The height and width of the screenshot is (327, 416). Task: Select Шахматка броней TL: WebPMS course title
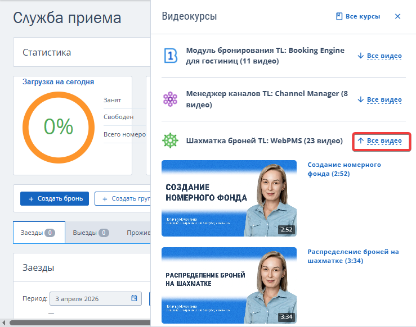click(x=264, y=140)
